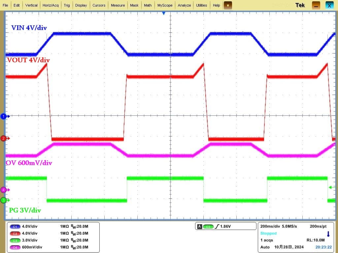The image size is (338, 253).
Task: Click the trigger position marker above the graticule
Action: (163, 13)
